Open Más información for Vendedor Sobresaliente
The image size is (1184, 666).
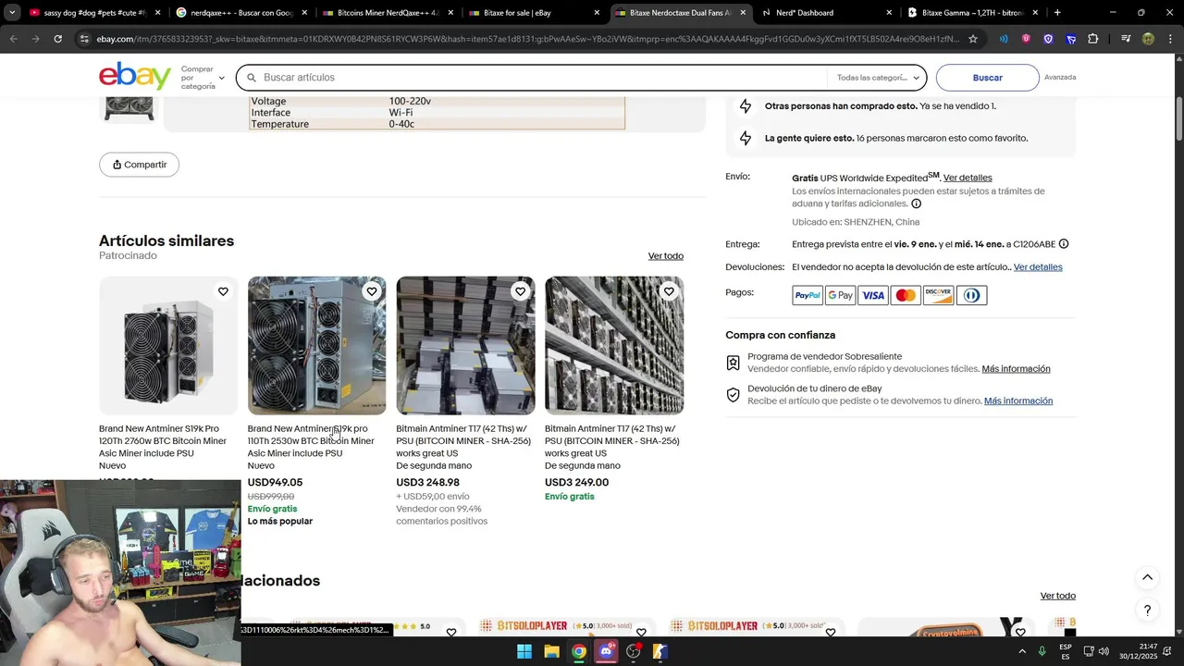pyautogui.click(x=1016, y=369)
